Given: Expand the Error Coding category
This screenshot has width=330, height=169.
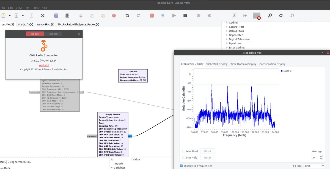Looking at the screenshot, I should (x=227, y=47).
